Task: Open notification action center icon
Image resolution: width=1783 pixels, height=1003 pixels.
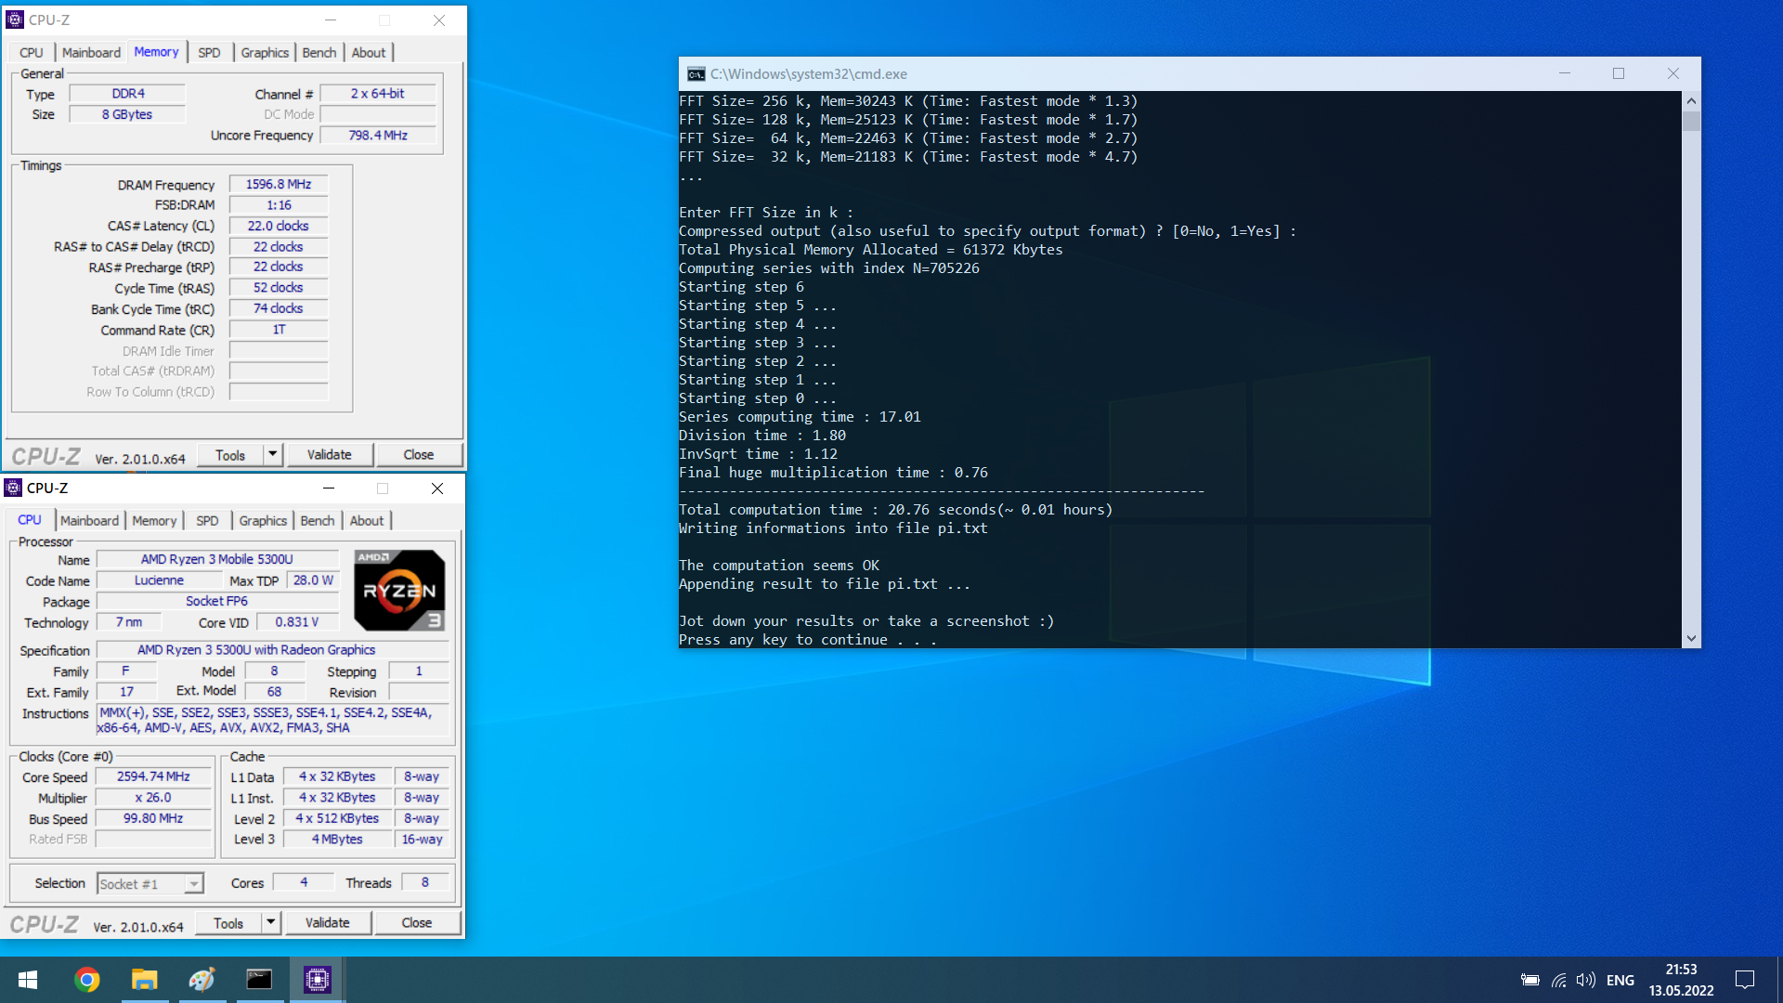Action: tap(1745, 980)
